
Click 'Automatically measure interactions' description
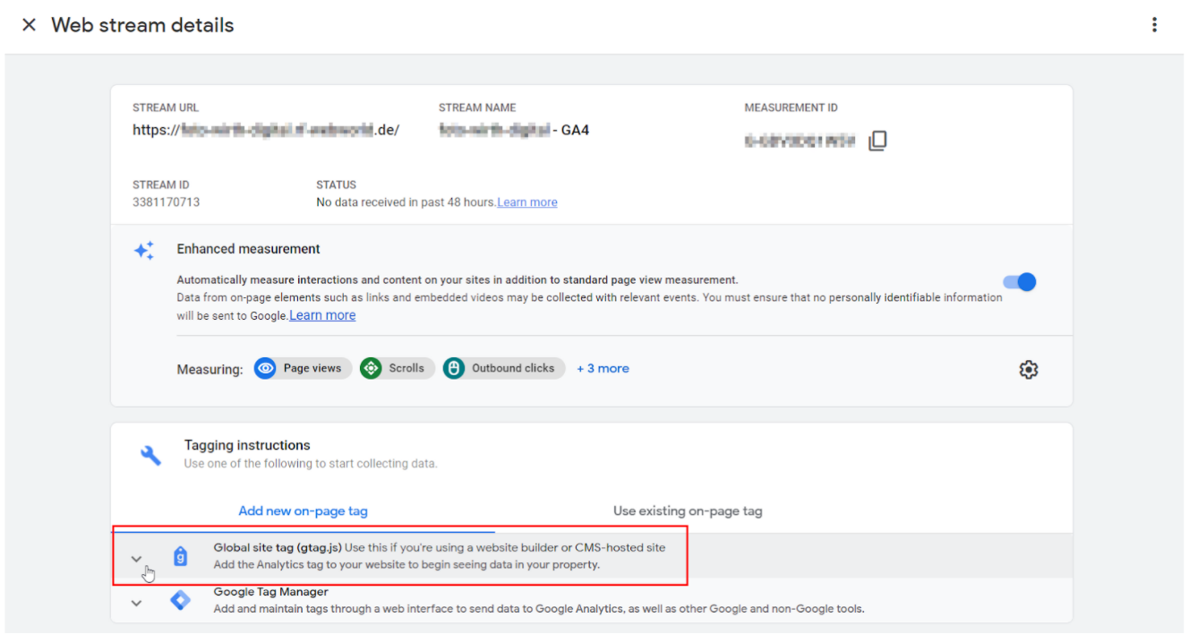(458, 279)
